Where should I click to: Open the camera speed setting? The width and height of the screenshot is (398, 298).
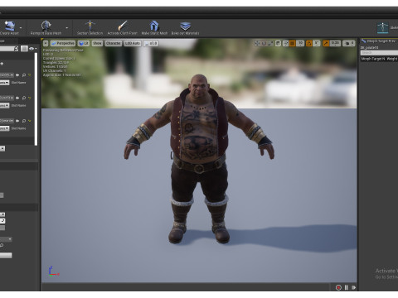click(x=349, y=43)
